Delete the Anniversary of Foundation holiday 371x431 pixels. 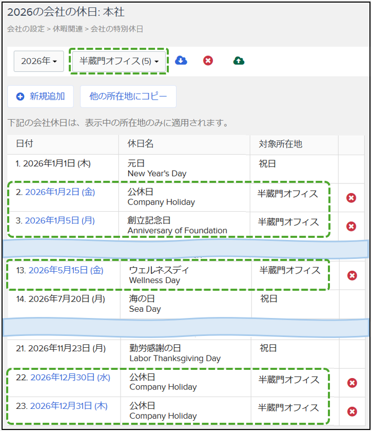[x=352, y=226]
